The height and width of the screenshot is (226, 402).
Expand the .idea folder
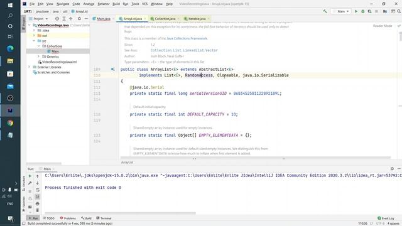coord(34,30)
